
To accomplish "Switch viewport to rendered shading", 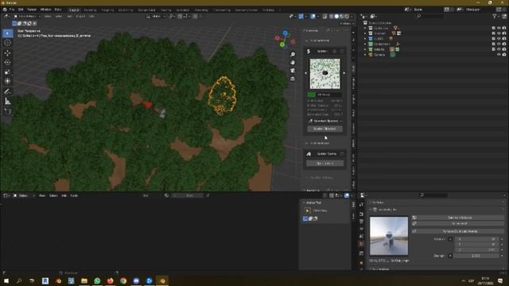I will coord(347,16).
